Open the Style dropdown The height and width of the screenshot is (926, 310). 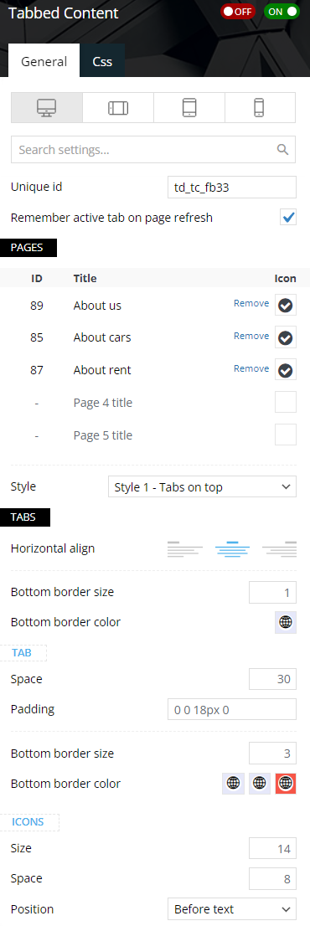[x=202, y=487]
